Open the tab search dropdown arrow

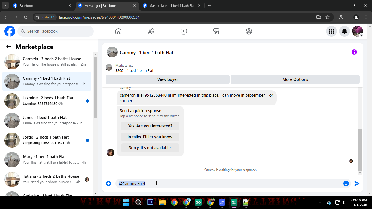[5, 5]
